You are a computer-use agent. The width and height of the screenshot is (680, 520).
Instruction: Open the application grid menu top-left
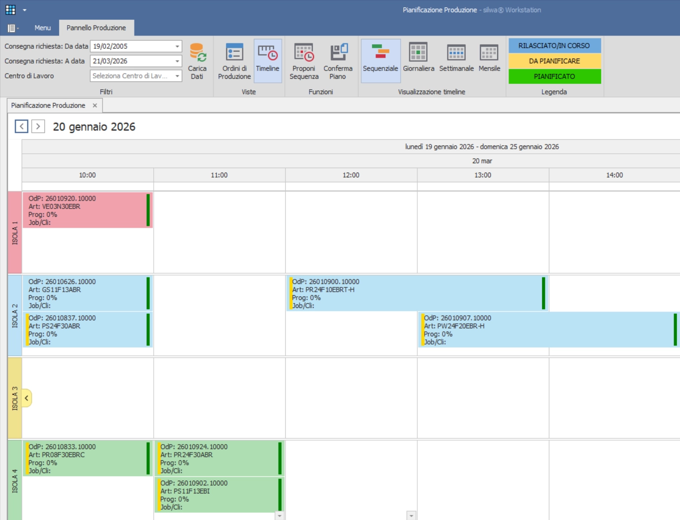coord(10,8)
